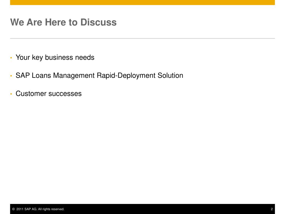Click the bullet 'Your key business needs'
The image size is (285, 214).
(x=55, y=57)
